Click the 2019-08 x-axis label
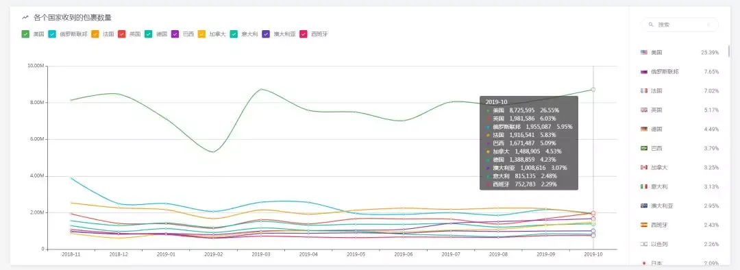 point(498,254)
